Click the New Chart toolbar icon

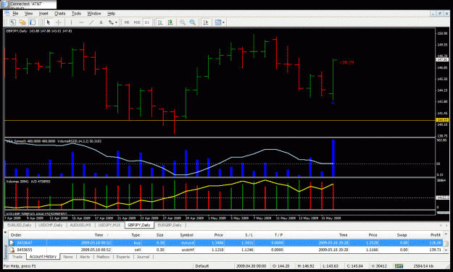(12, 22)
